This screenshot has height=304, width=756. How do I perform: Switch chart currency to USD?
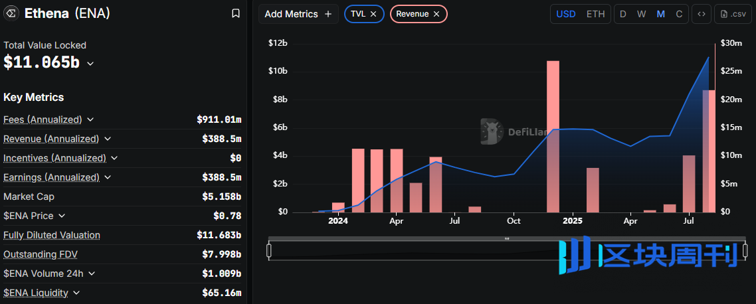tap(566, 14)
